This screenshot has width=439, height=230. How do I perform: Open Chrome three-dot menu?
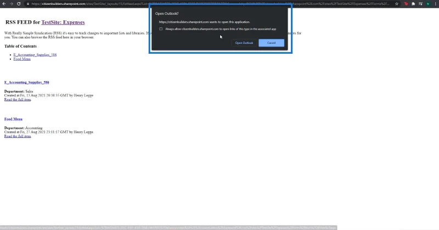pos(435,4)
